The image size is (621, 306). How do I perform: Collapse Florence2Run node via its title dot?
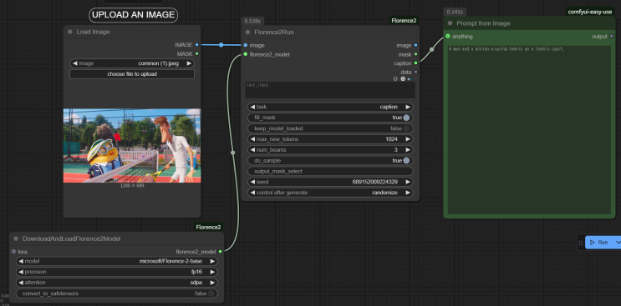coord(248,33)
